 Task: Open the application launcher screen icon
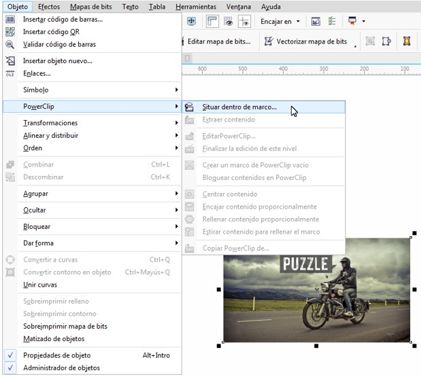(x=352, y=21)
